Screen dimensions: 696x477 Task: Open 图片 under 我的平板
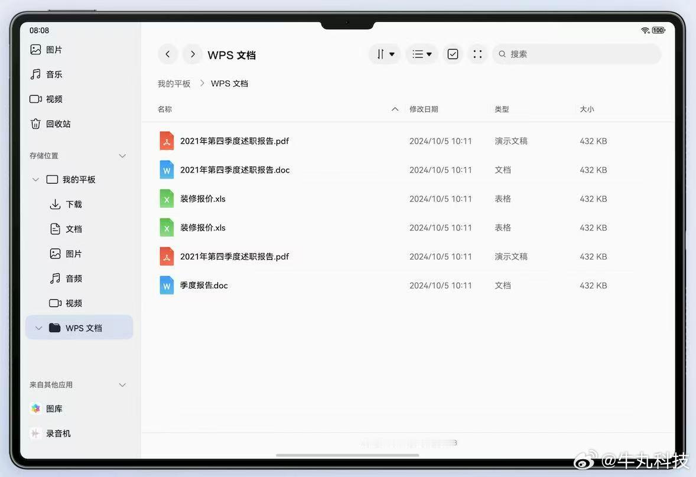pos(66,254)
